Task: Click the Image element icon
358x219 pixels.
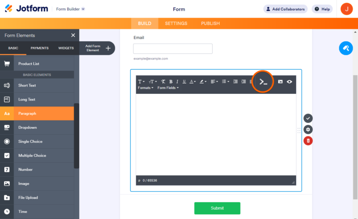Action: (x=7, y=184)
